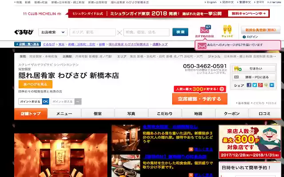Click breadcrumb 隠れ居肴家 わびさび新橋本店
The height and width of the screenshot is (177, 284).
(x=129, y=44)
